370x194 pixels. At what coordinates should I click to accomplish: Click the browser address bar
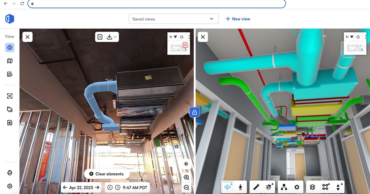click(157, 4)
